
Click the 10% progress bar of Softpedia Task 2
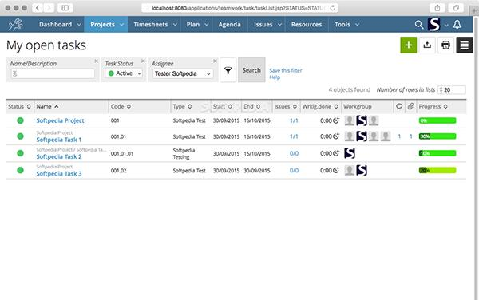(437, 153)
